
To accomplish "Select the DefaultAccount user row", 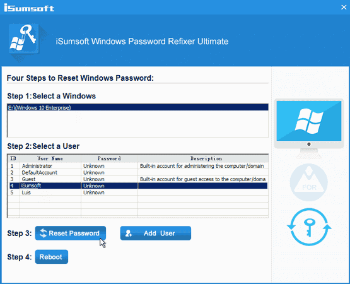I will [x=137, y=172].
